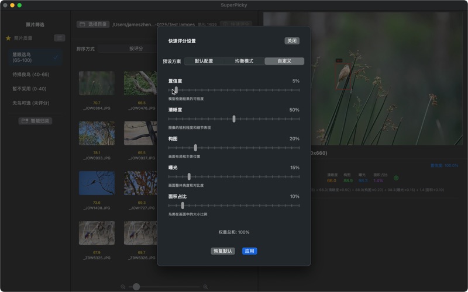Open the _JOW0364.JPG thumbnail
Image resolution: width=468 pixels, height=292 pixels.
click(97, 84)
